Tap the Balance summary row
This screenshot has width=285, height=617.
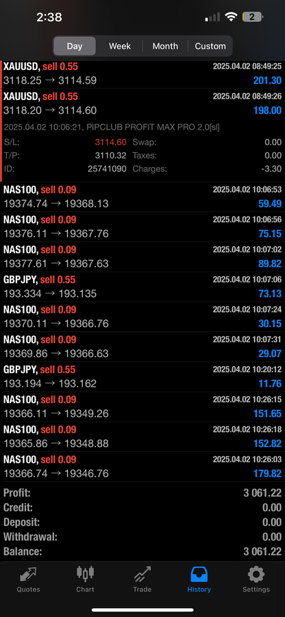pos(142,551)
